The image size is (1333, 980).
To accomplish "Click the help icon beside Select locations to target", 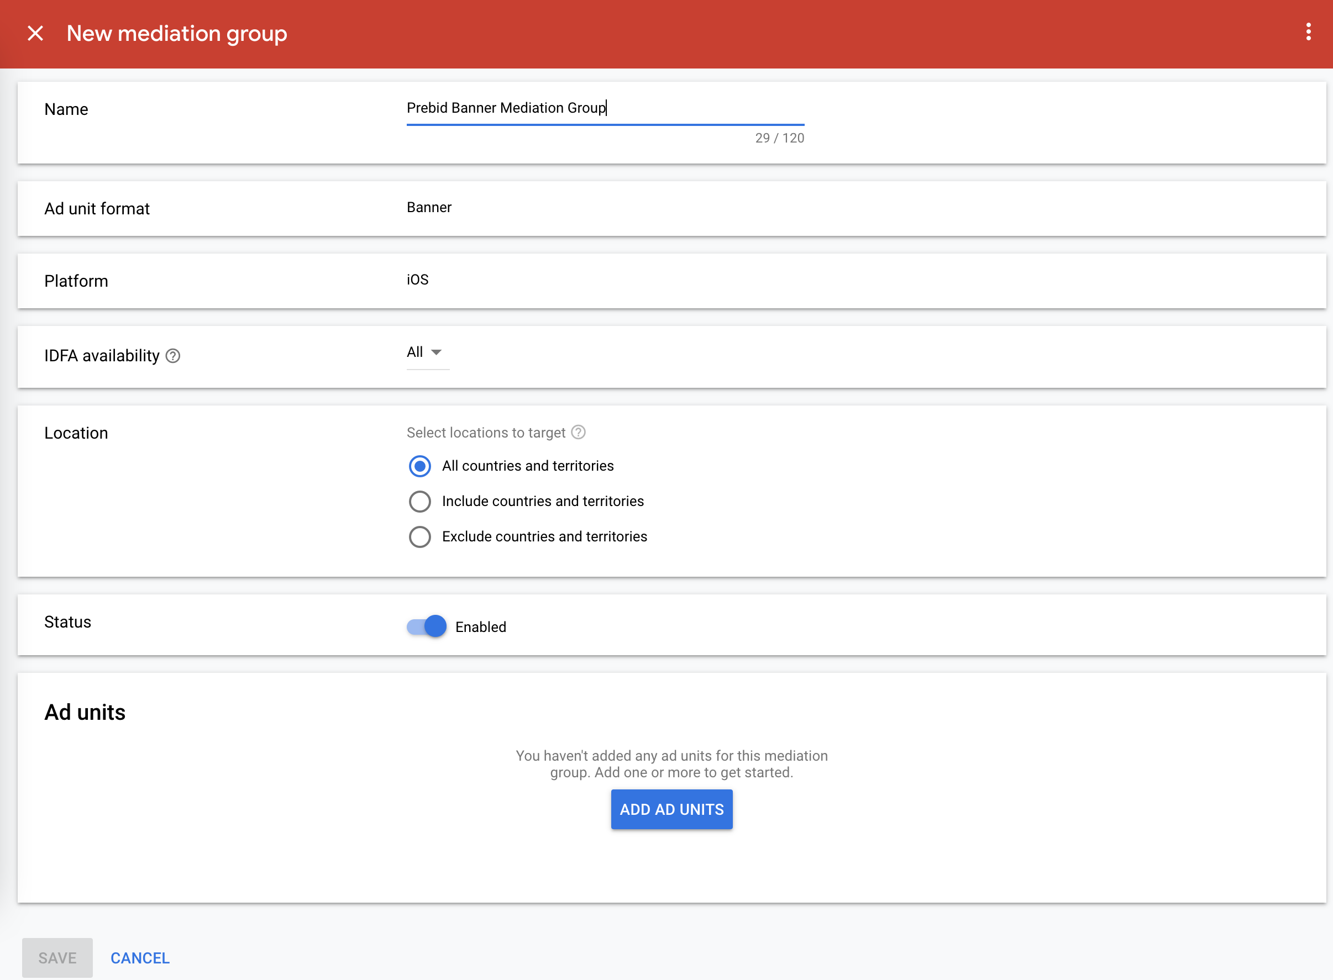I will 578,433.
